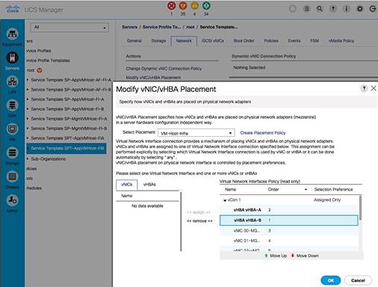Screen dimensions: 378x287
Task: Open the All filter dropdown
Action: click(69, 27)
